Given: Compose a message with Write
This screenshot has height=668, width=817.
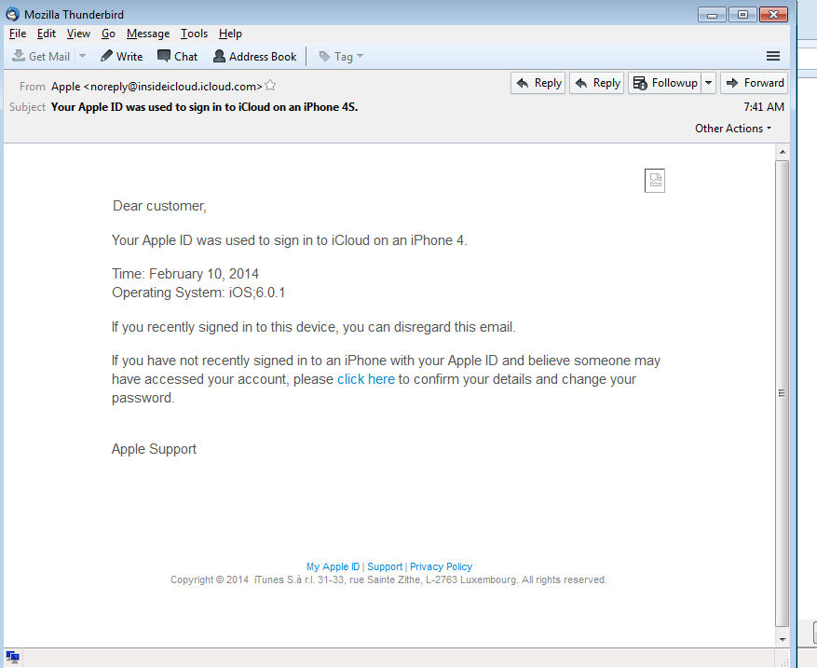Looking at the screenshot, I should [x=122, y=56].
